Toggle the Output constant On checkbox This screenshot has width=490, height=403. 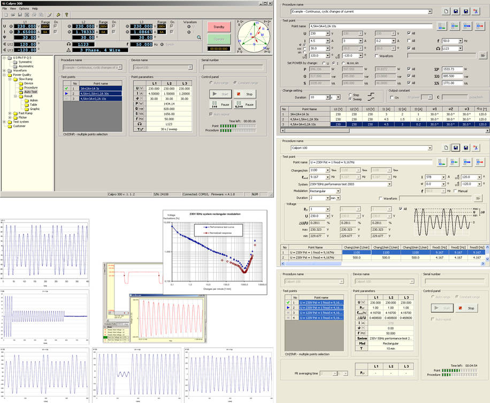[x=392, y=98]
